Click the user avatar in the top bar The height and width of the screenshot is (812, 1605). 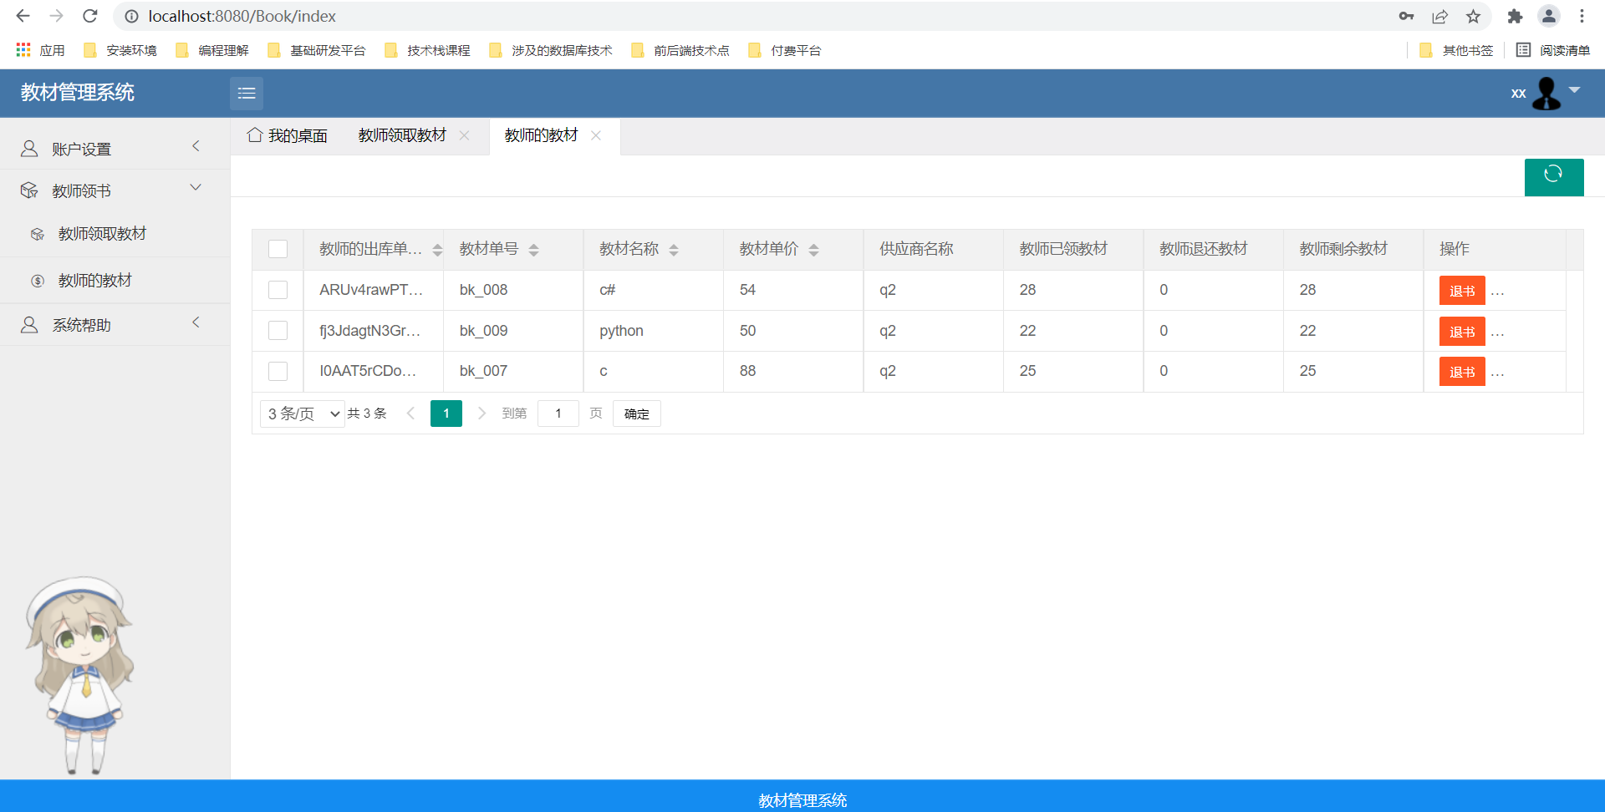click(1547, 92)
